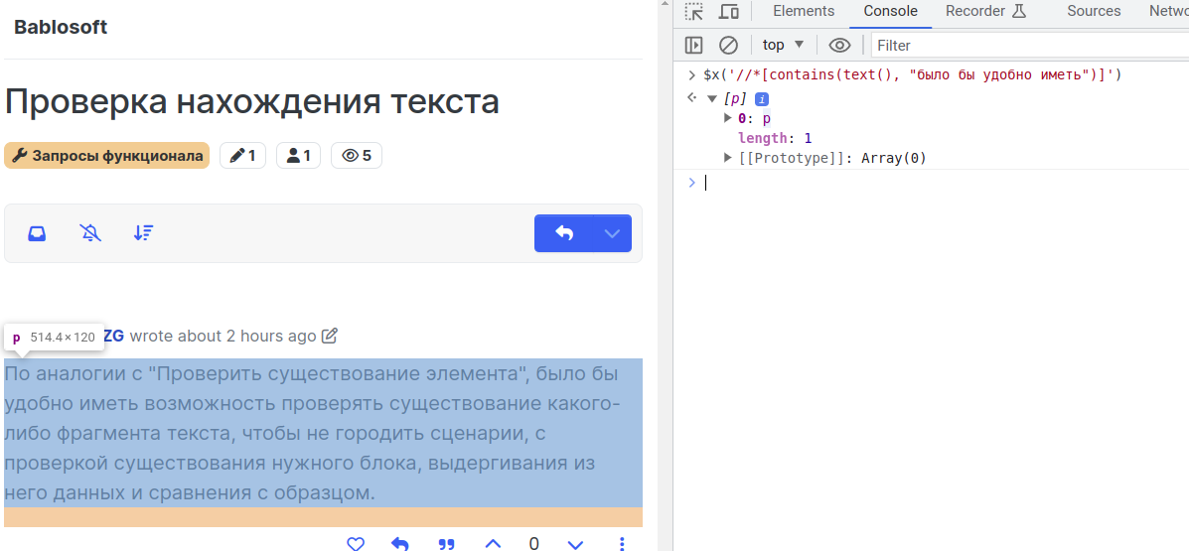Change the post sort order icon
1189x551 pixels.
coord(143,233)
